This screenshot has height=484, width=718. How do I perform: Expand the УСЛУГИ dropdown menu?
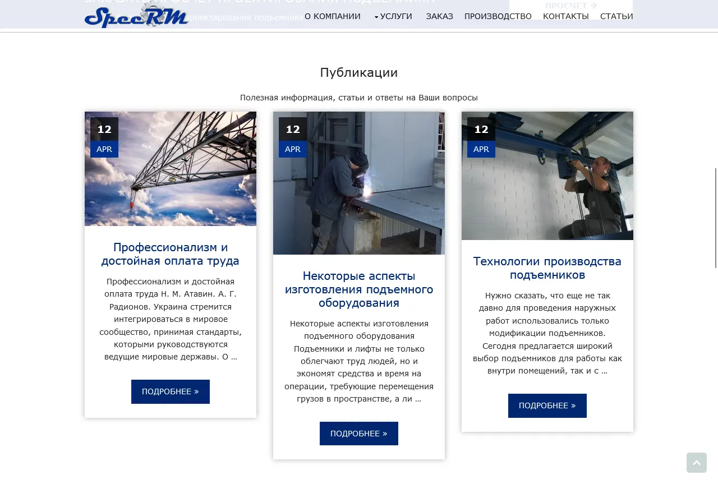tap(393, 16)
